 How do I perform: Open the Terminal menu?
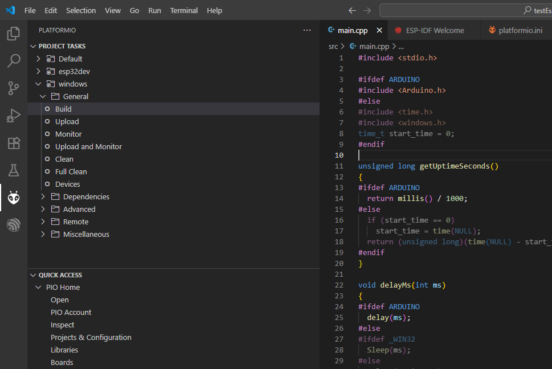[184, 11]
